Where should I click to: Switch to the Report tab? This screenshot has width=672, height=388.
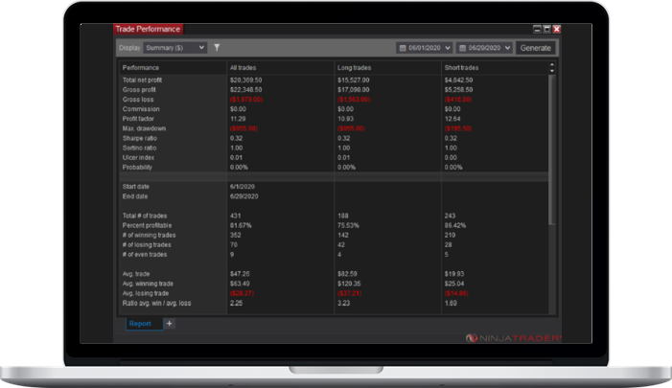140,324
